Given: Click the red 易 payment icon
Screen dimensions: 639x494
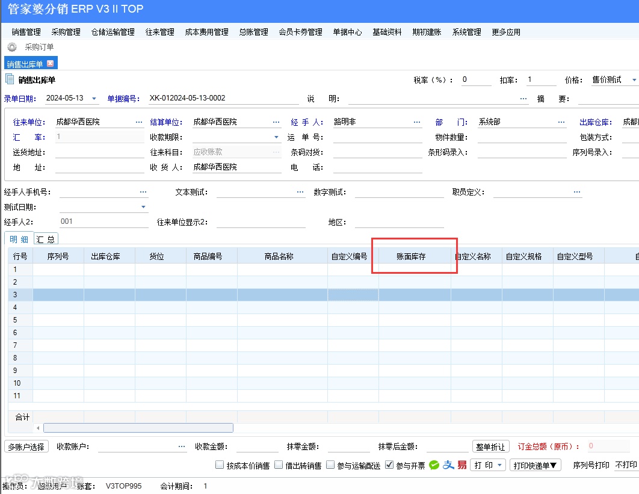Looking at the screenshot, I should (x=461, y=465).
